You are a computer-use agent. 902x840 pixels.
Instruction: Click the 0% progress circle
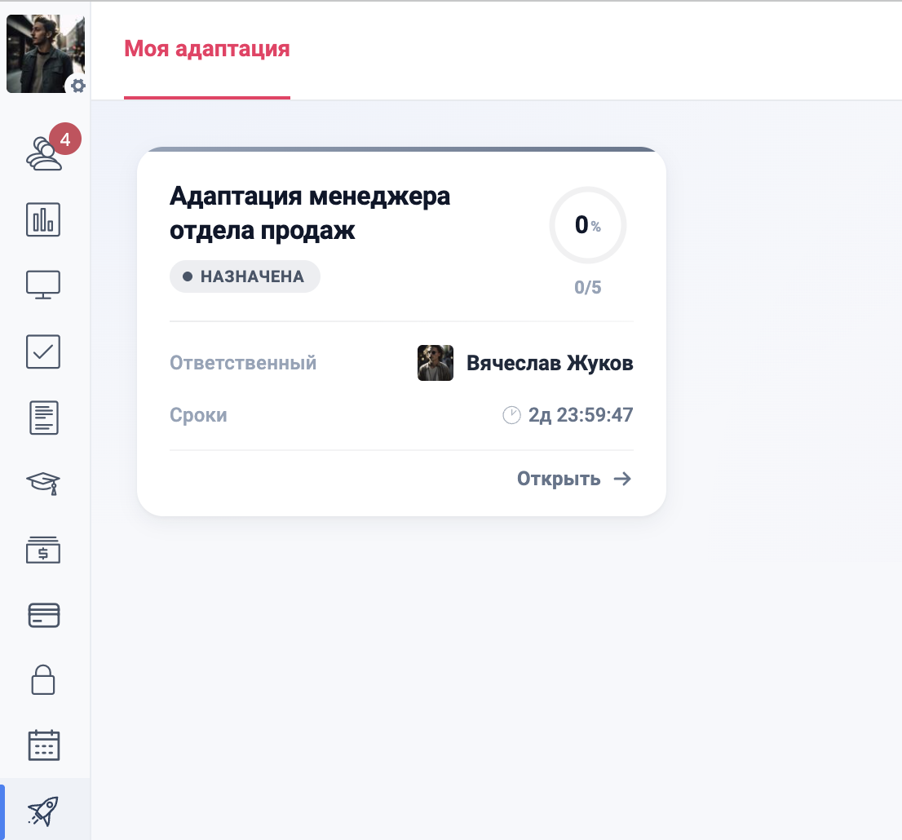(587, 225)
